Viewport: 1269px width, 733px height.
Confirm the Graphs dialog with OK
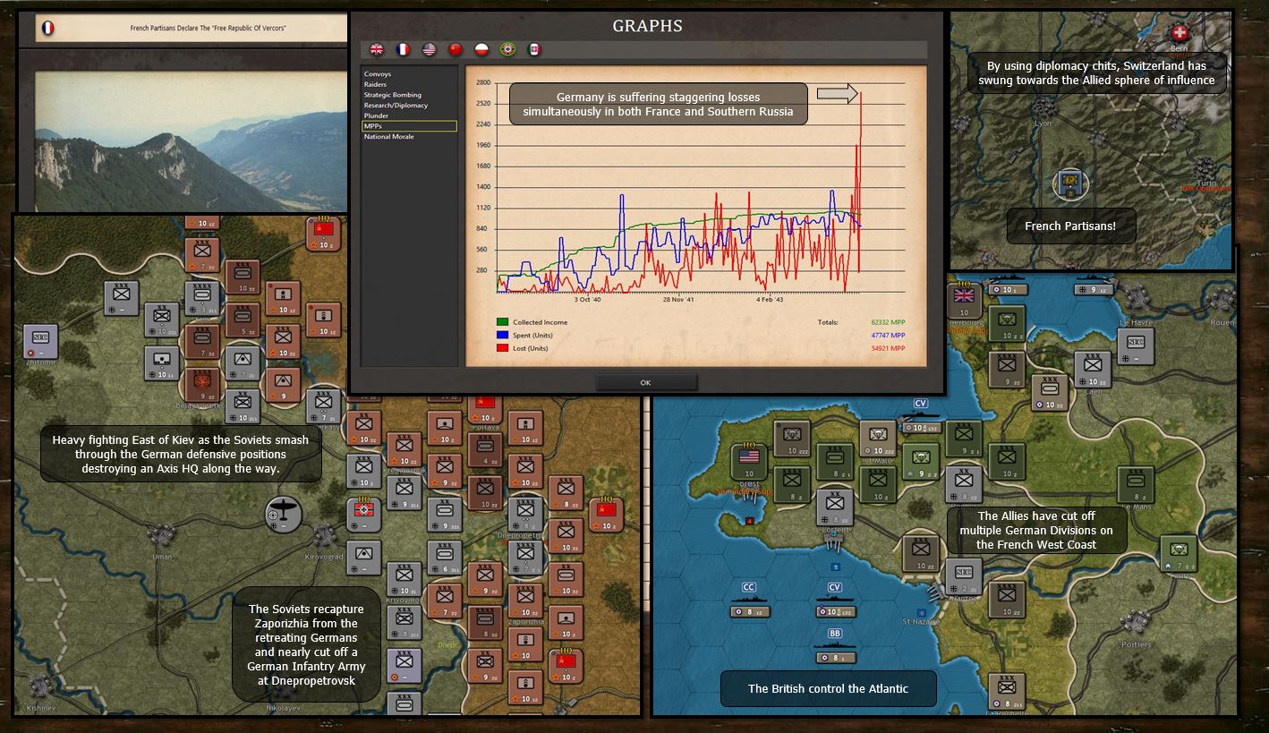click(x=645, y=382)
